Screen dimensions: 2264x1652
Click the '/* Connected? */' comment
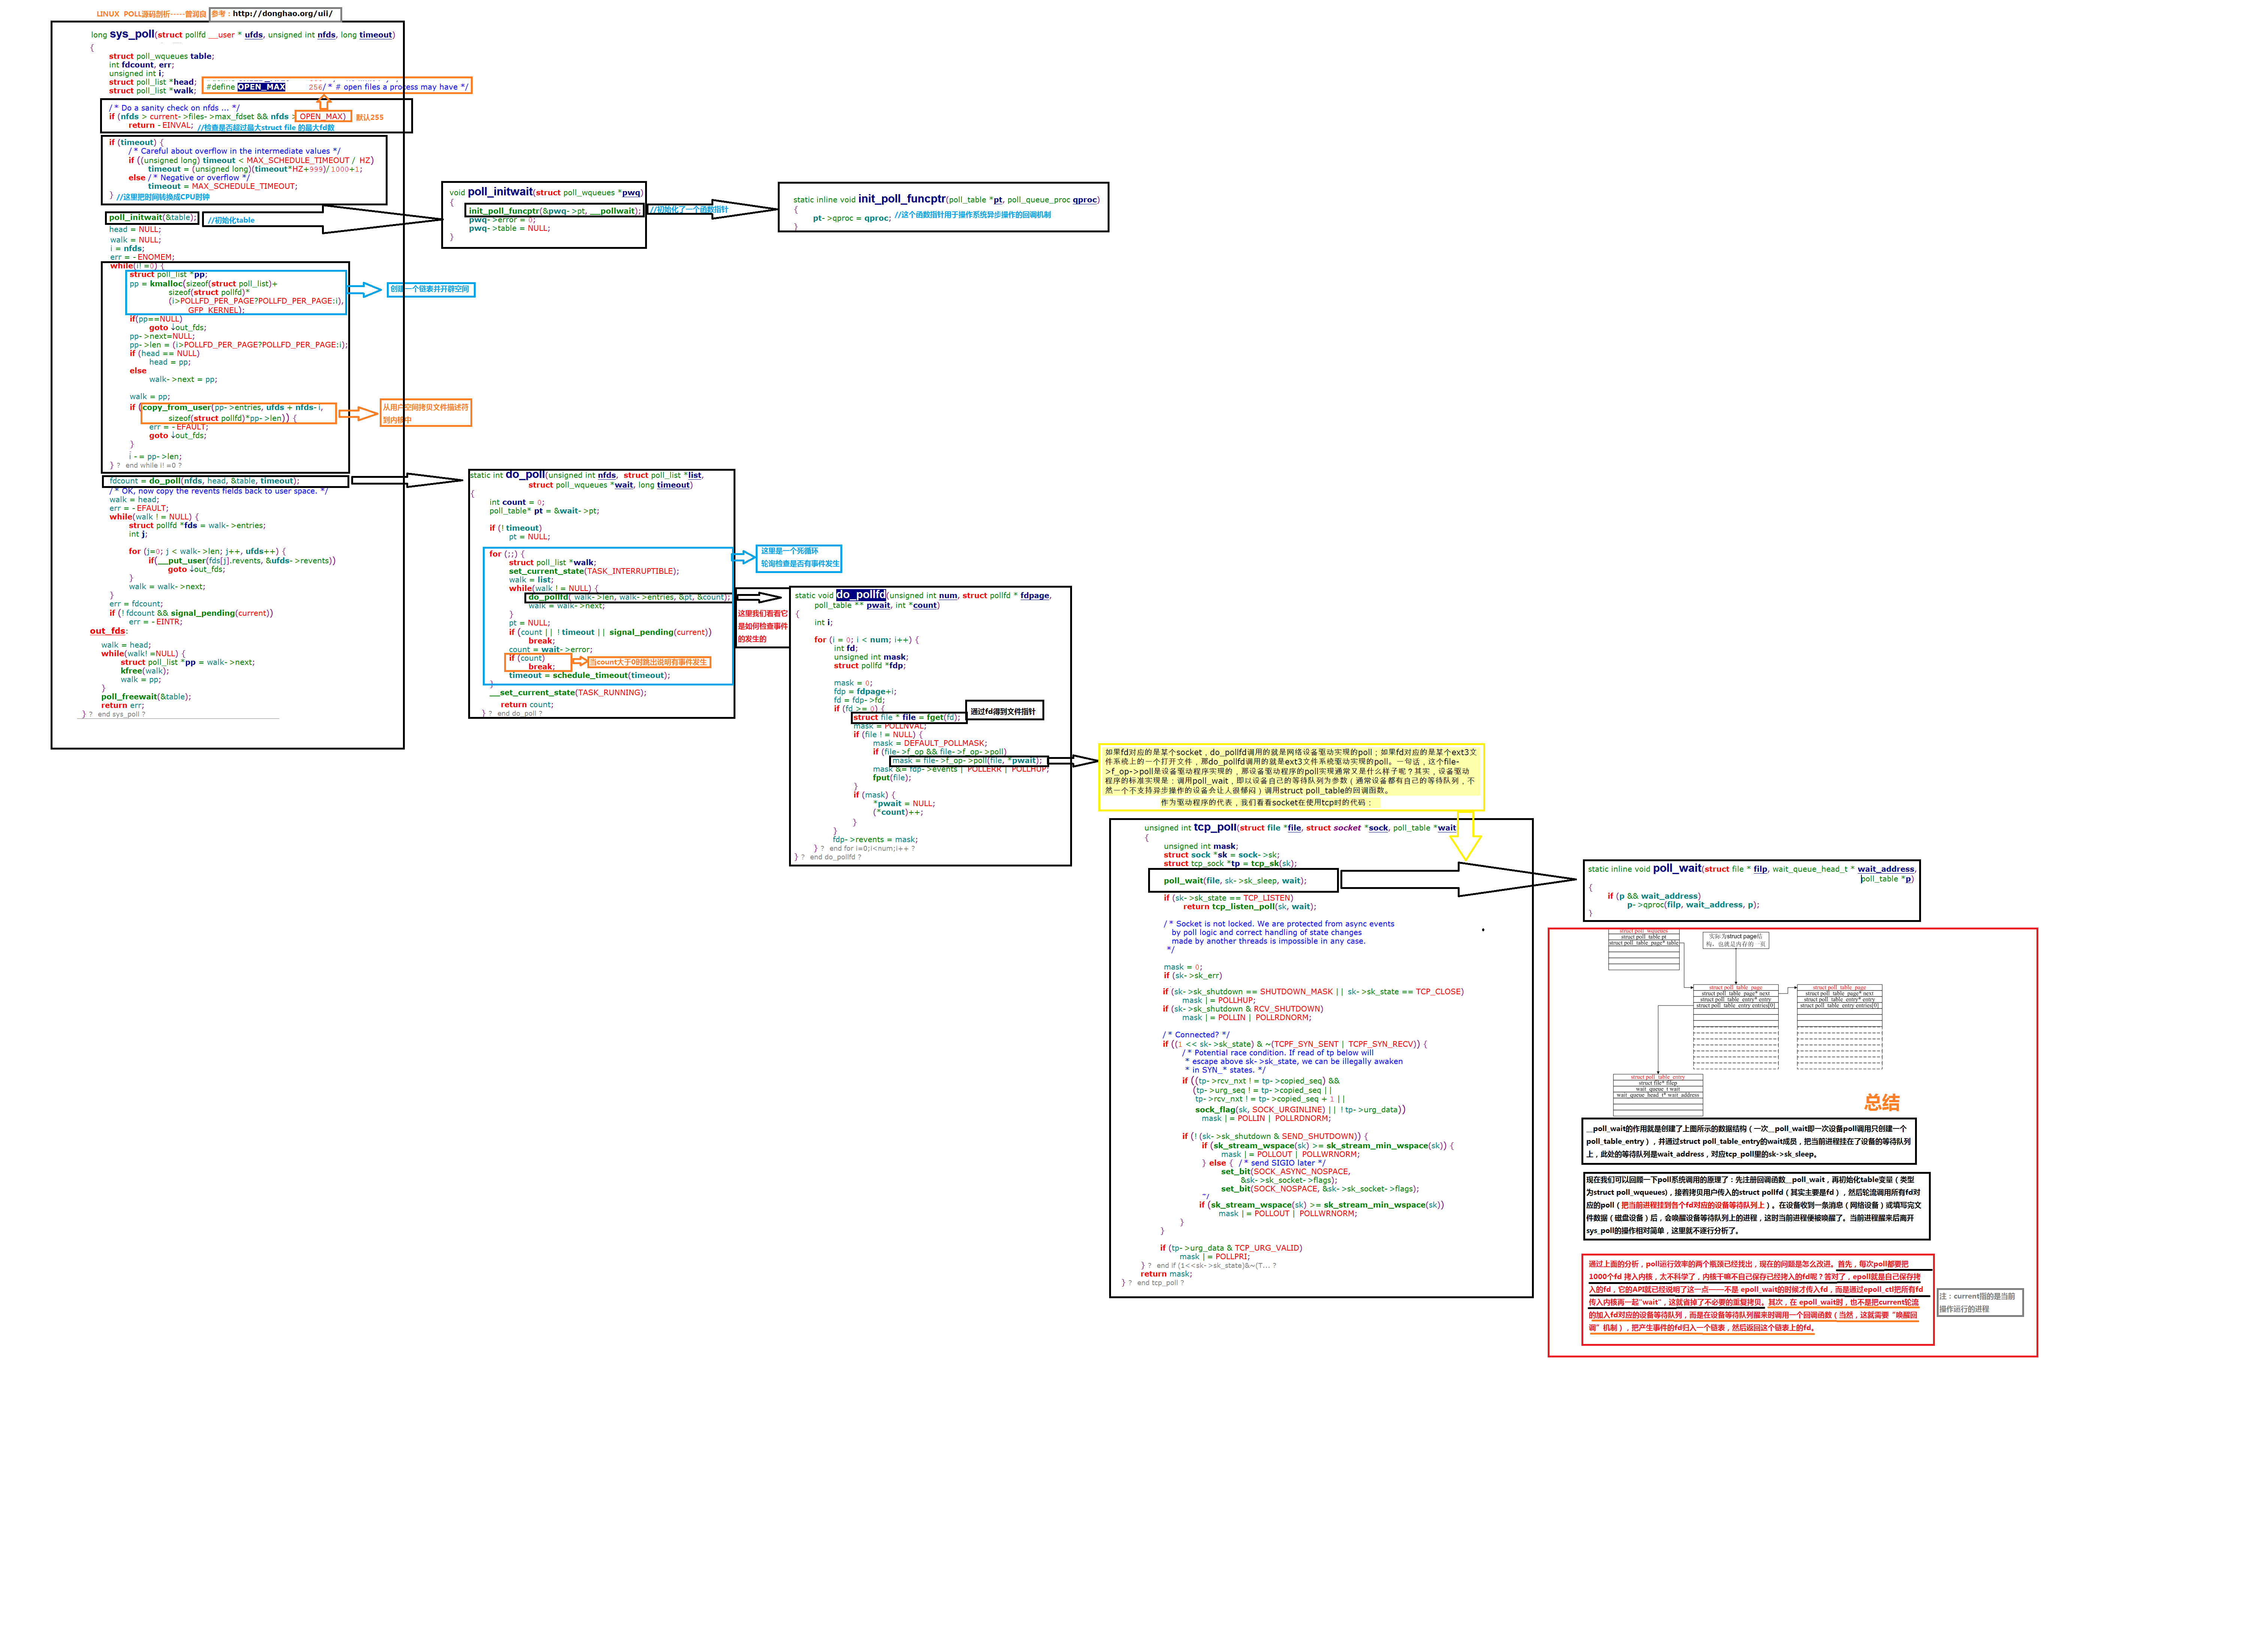click(1196, 1035)
